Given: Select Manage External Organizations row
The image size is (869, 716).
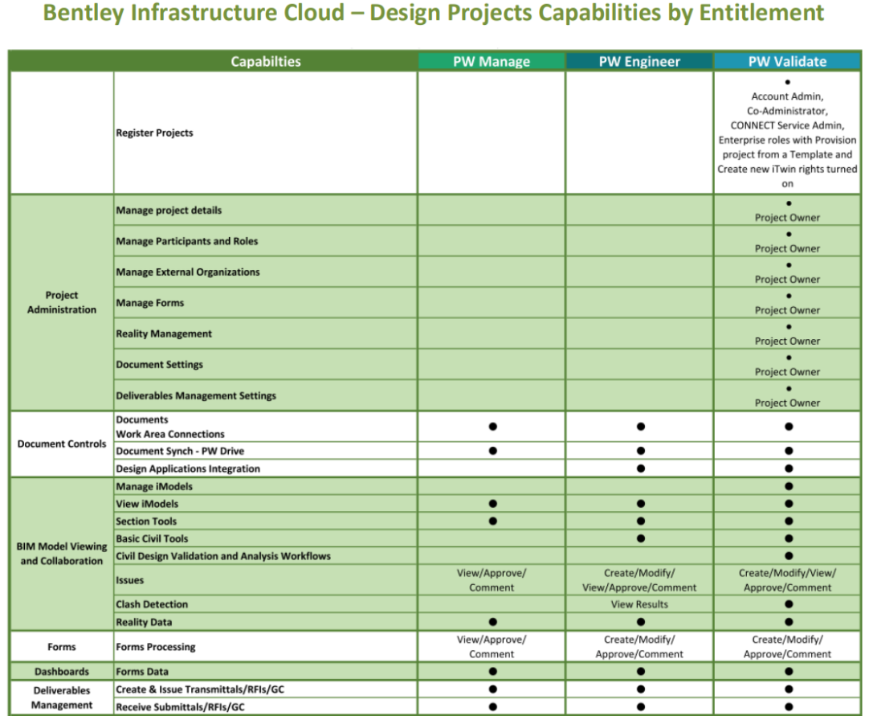Looking at the screenshot, I should [x=188, y=272].
